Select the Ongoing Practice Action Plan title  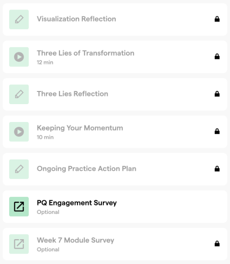(x=87, y=169)
